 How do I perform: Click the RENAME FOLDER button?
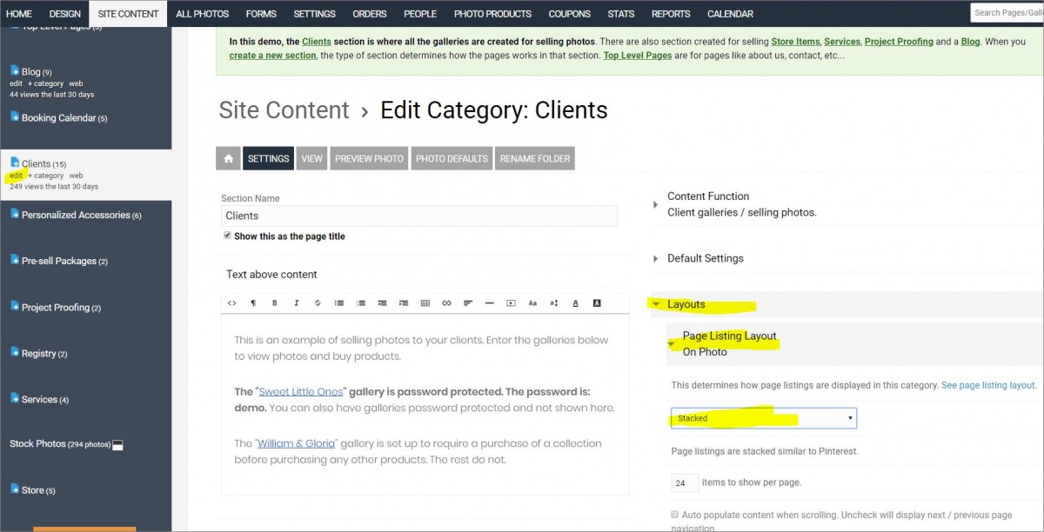535,158
